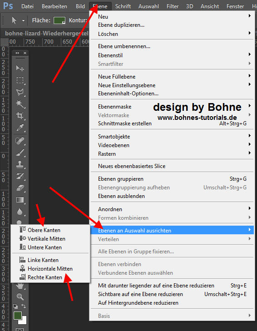Select the Eraser tool
This screenshot has height=331, width=257.
pyautogui.click(x=20, y=188)
